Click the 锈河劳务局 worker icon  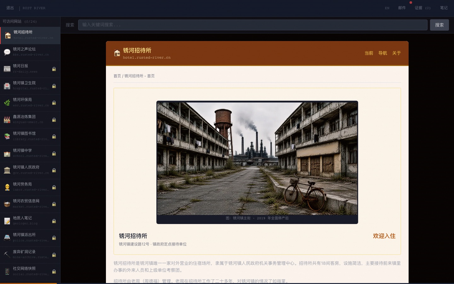(x=7, y=187)
